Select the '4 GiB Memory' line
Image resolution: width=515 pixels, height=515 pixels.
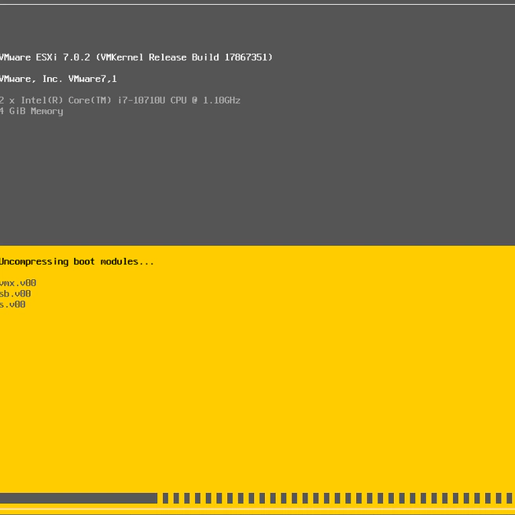31,112
